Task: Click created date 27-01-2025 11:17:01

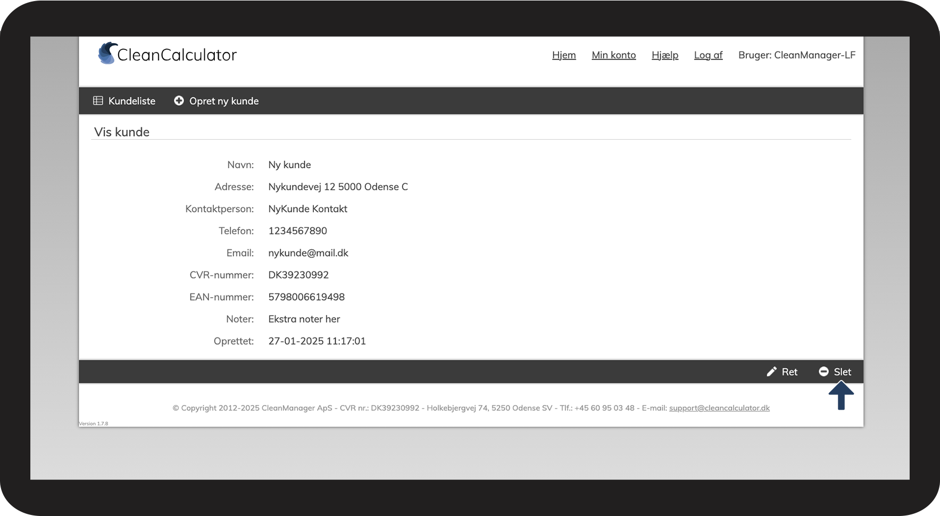Action: (317, 341)
